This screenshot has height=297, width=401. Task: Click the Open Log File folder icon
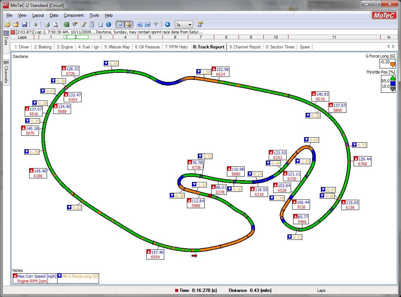7,24
